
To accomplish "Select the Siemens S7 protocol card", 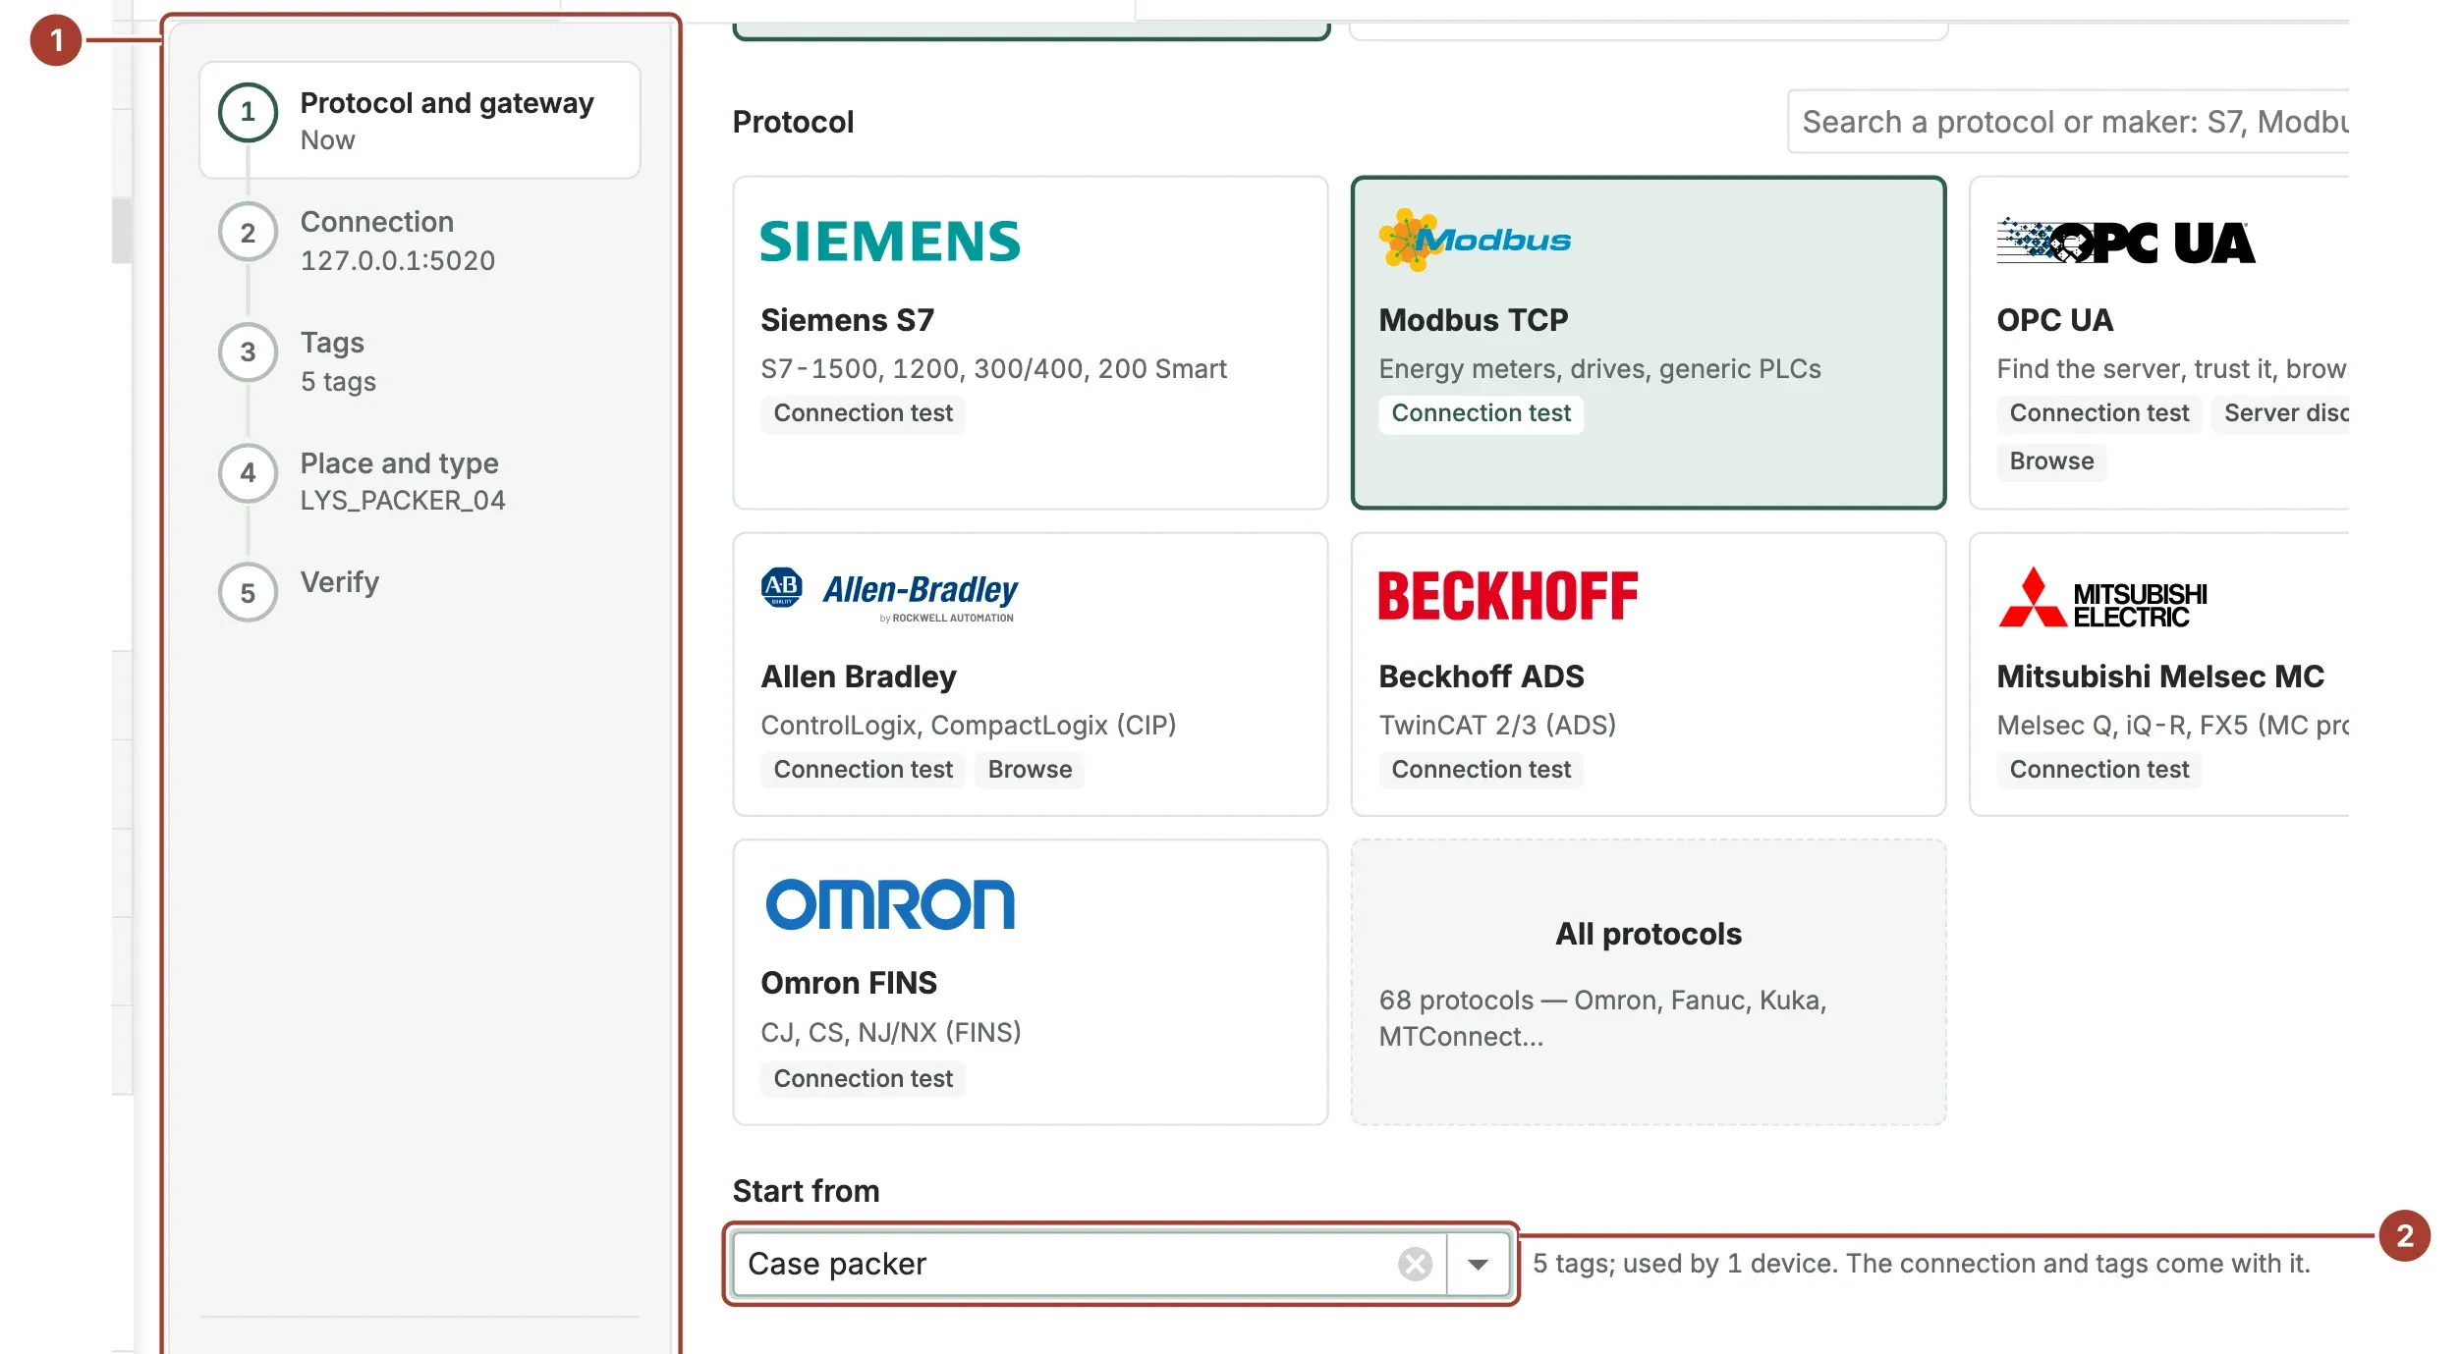I will tap(1031, 343).
